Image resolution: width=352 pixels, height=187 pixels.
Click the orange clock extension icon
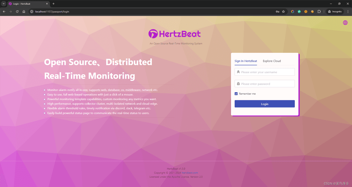(306, 12)
